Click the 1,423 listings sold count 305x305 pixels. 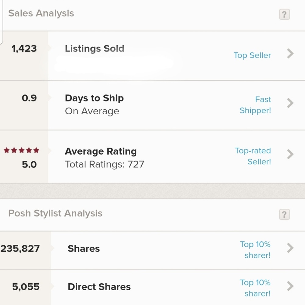pyautogui.click(x=24, y=49)
